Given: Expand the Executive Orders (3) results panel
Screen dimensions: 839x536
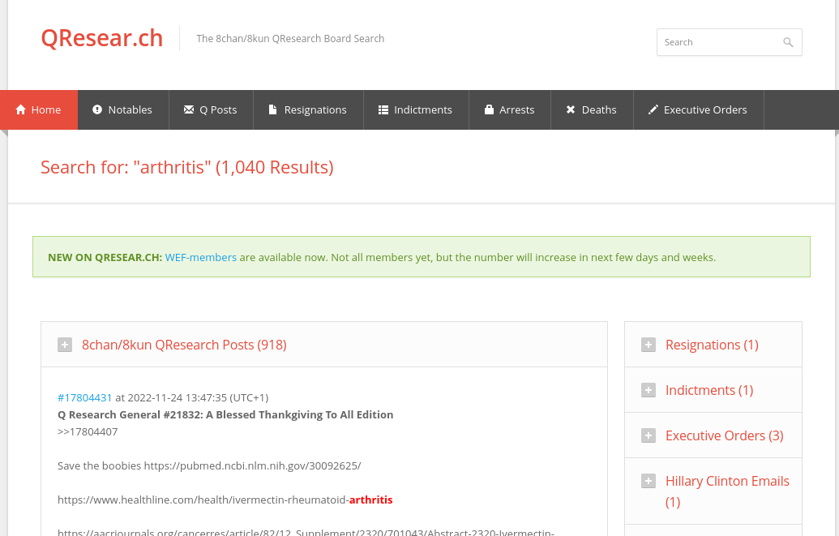Looking at the screenshot, I should pyautogui.click(x=649, y=436).
